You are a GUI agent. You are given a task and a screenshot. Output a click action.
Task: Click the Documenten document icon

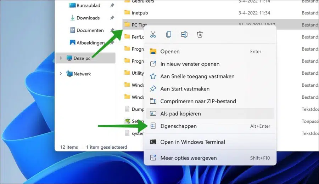[x=72, y=30]
